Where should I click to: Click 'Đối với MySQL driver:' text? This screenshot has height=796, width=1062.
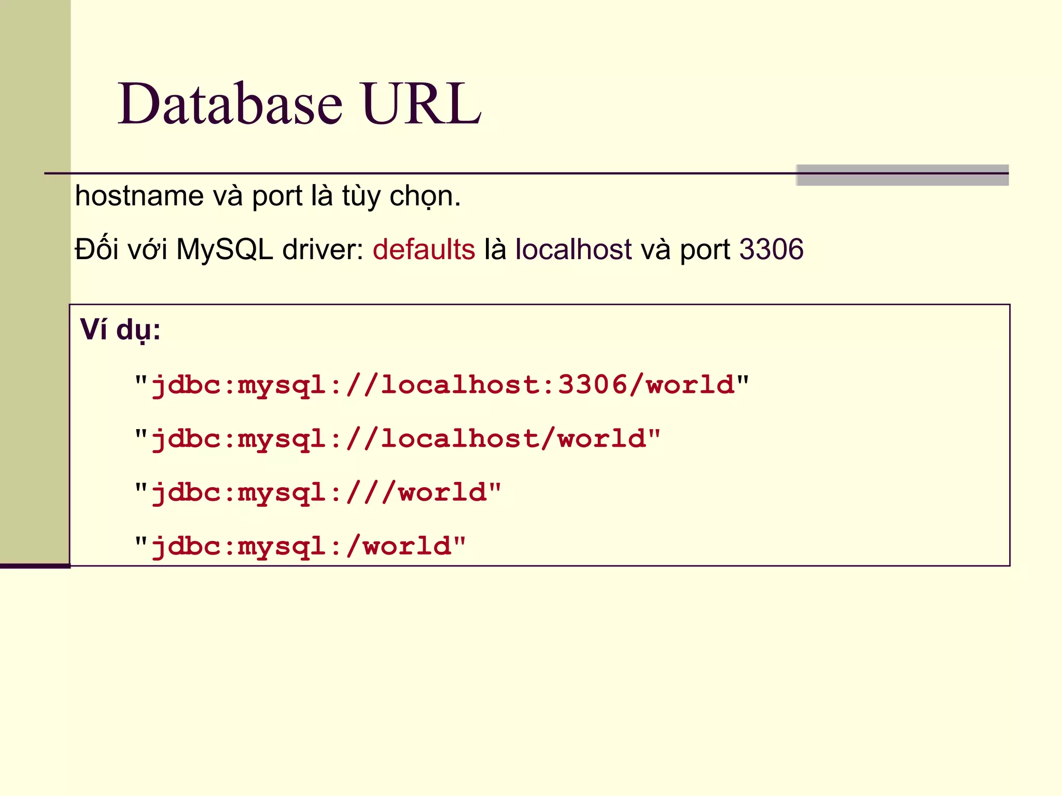click(x=219, y=249)
